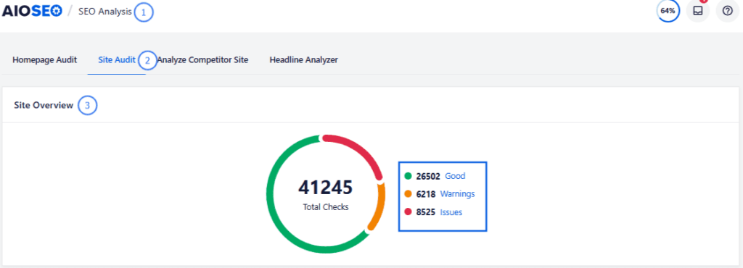The height and width of the screenshot is (268, 743).
Task: Open the help question mark icon
Action: 727,11
